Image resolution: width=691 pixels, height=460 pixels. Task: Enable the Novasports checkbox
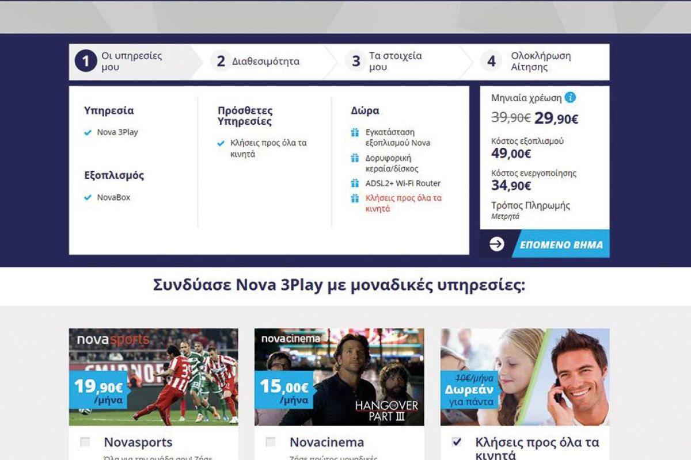pyautogui.click(x=85, y=442)
